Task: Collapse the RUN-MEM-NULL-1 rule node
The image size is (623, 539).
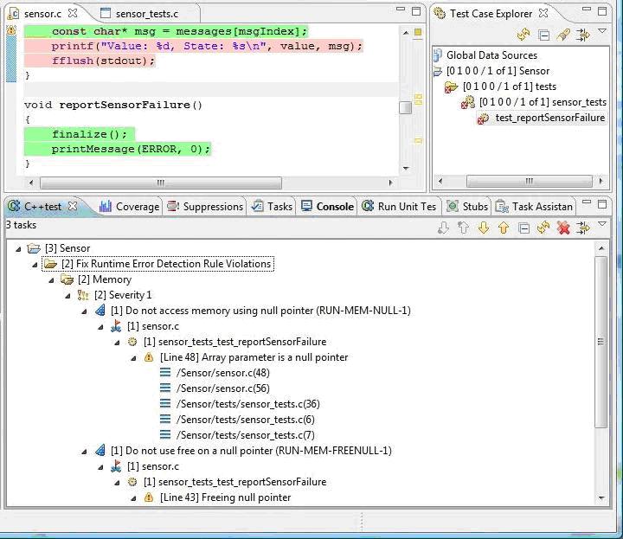Action: [84, 311]
